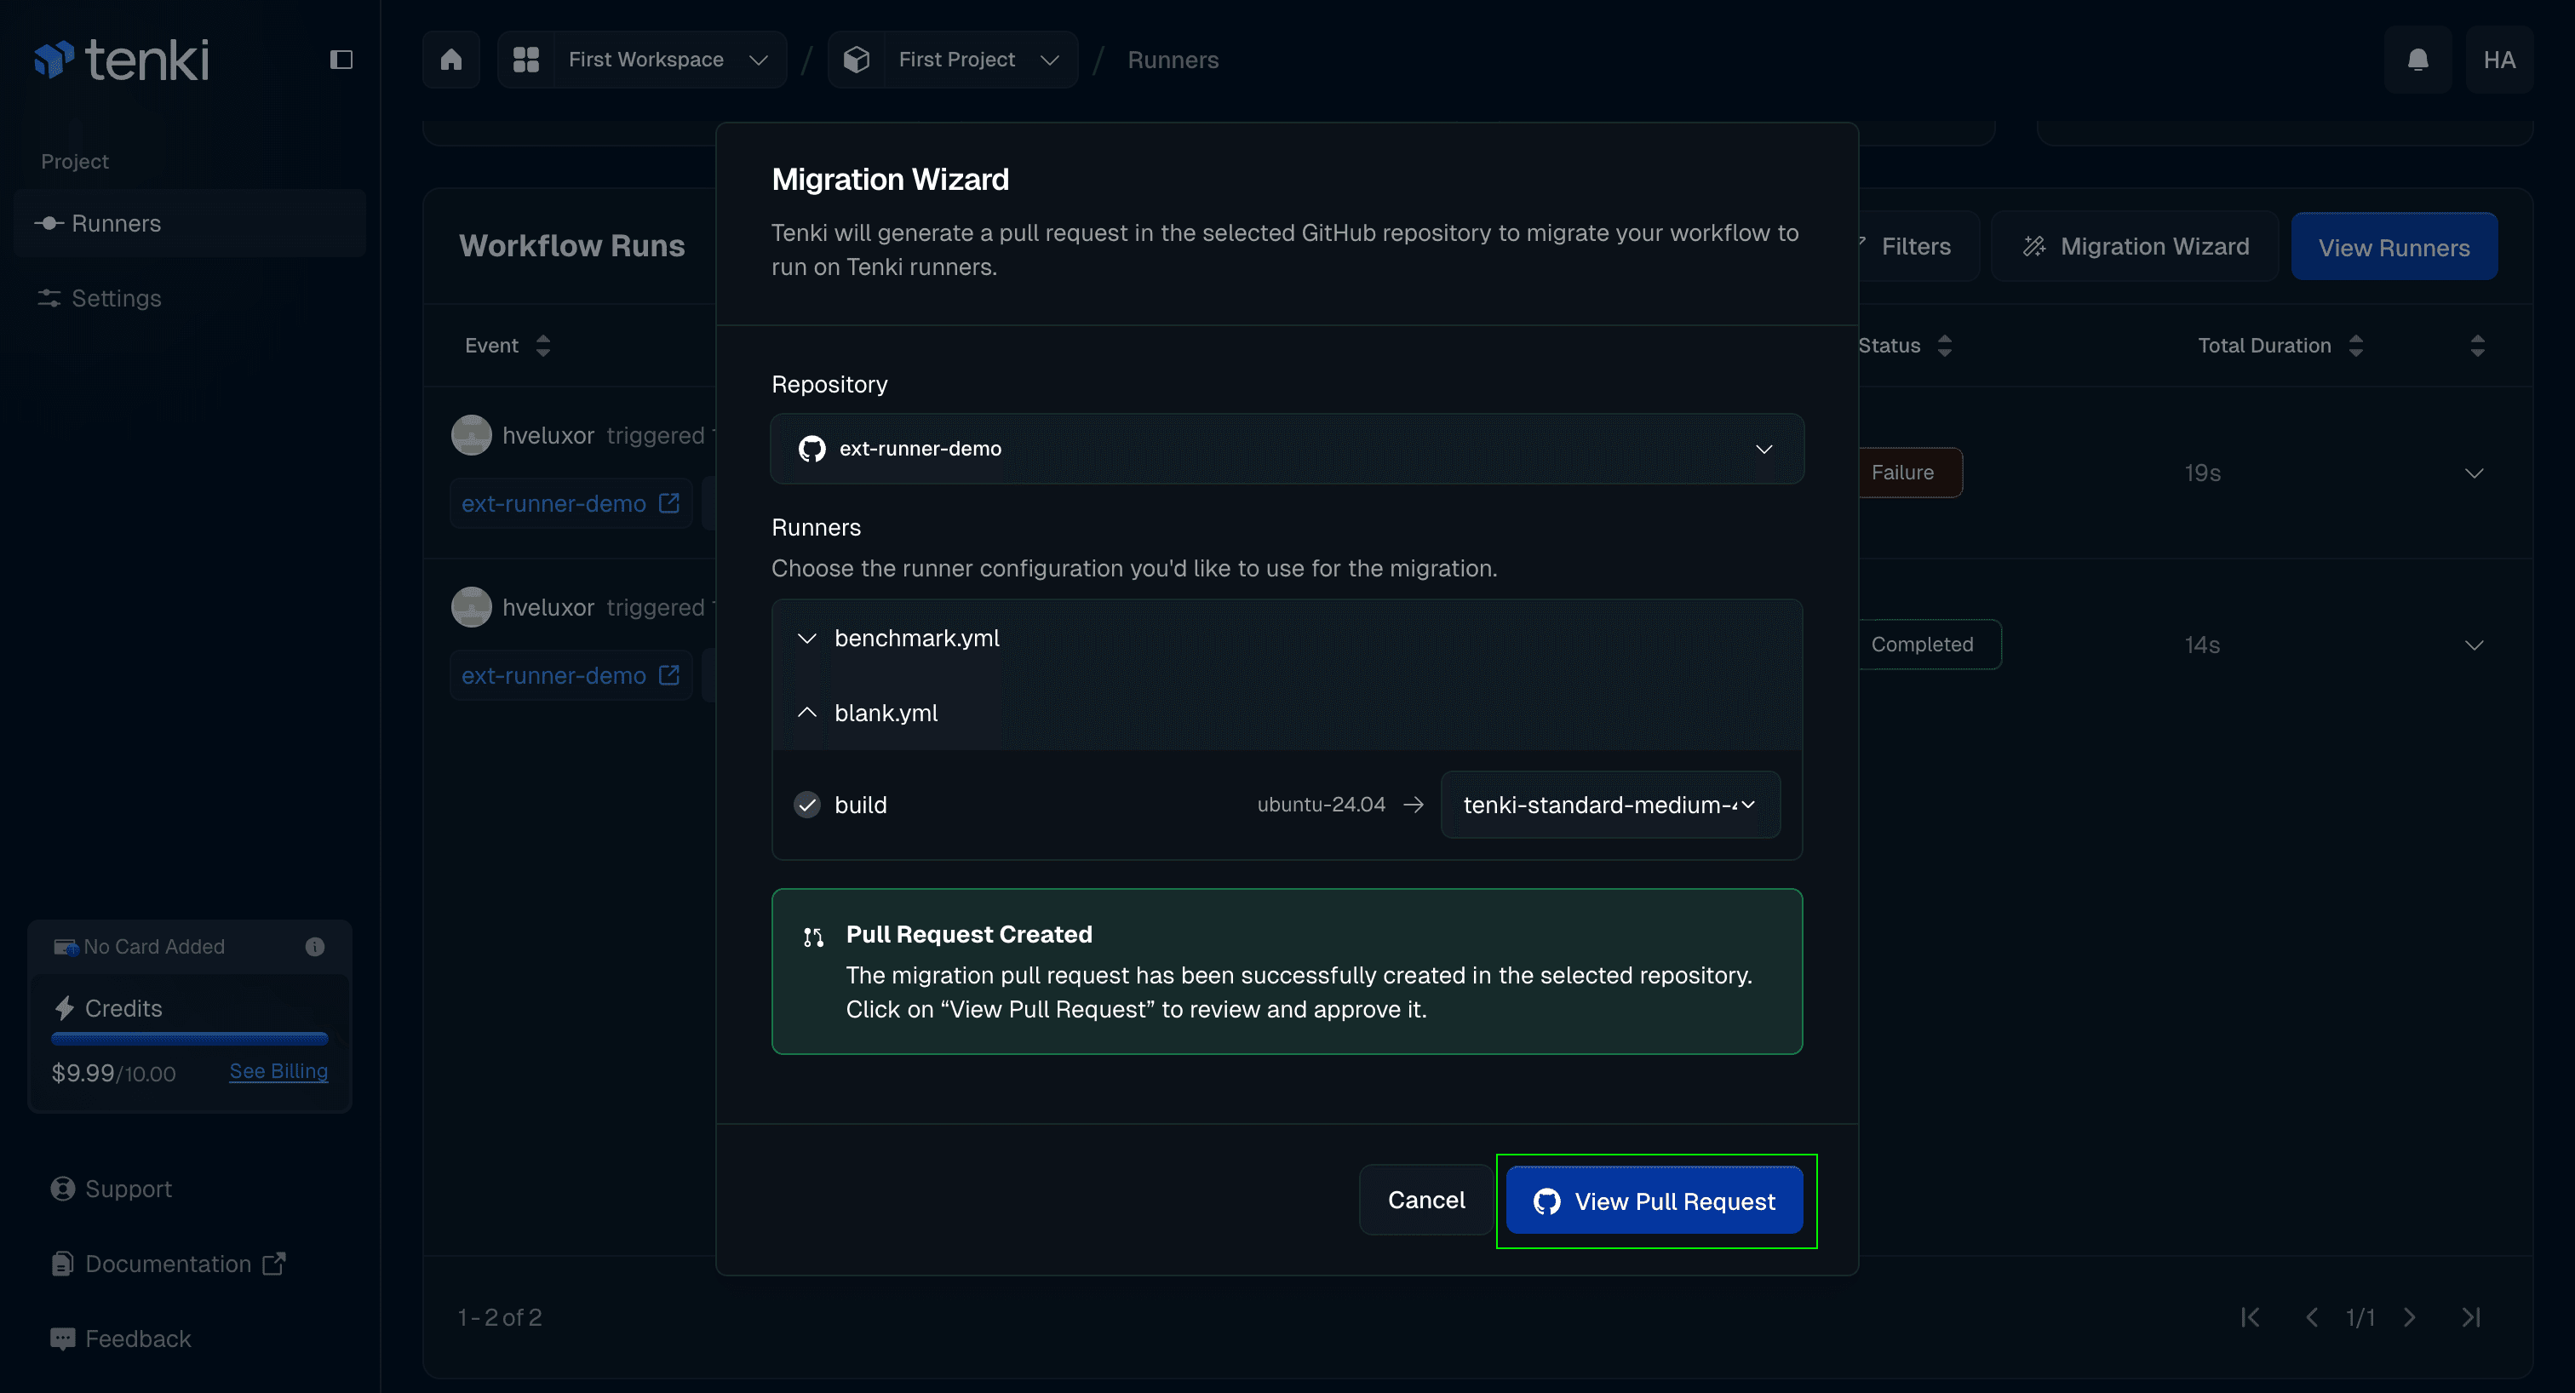The width and height of the screenshot is (2575, 1393).
Task: Click the tenki logo
Action: pos(121,60)
